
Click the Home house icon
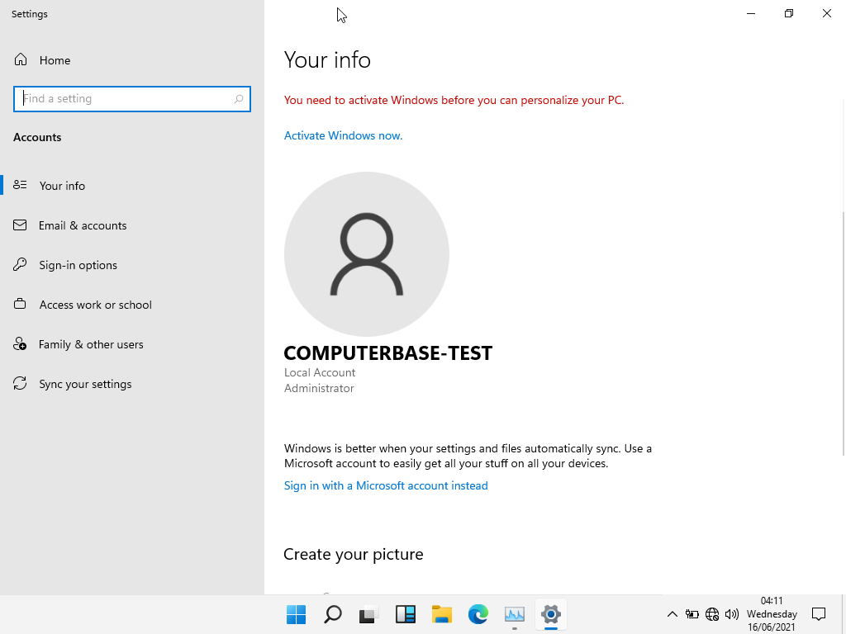pyautogui.click(x=21, y=59)
